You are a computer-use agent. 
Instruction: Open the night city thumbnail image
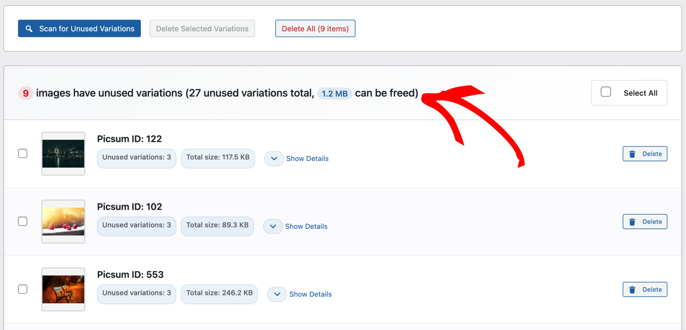[x=63, y=154]
